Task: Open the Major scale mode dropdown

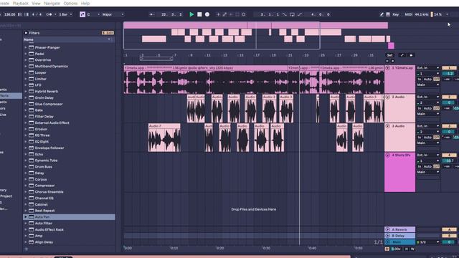Action: tap(113, 14)
